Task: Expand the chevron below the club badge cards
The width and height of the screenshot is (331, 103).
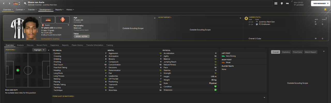Action: pos(69,25)
